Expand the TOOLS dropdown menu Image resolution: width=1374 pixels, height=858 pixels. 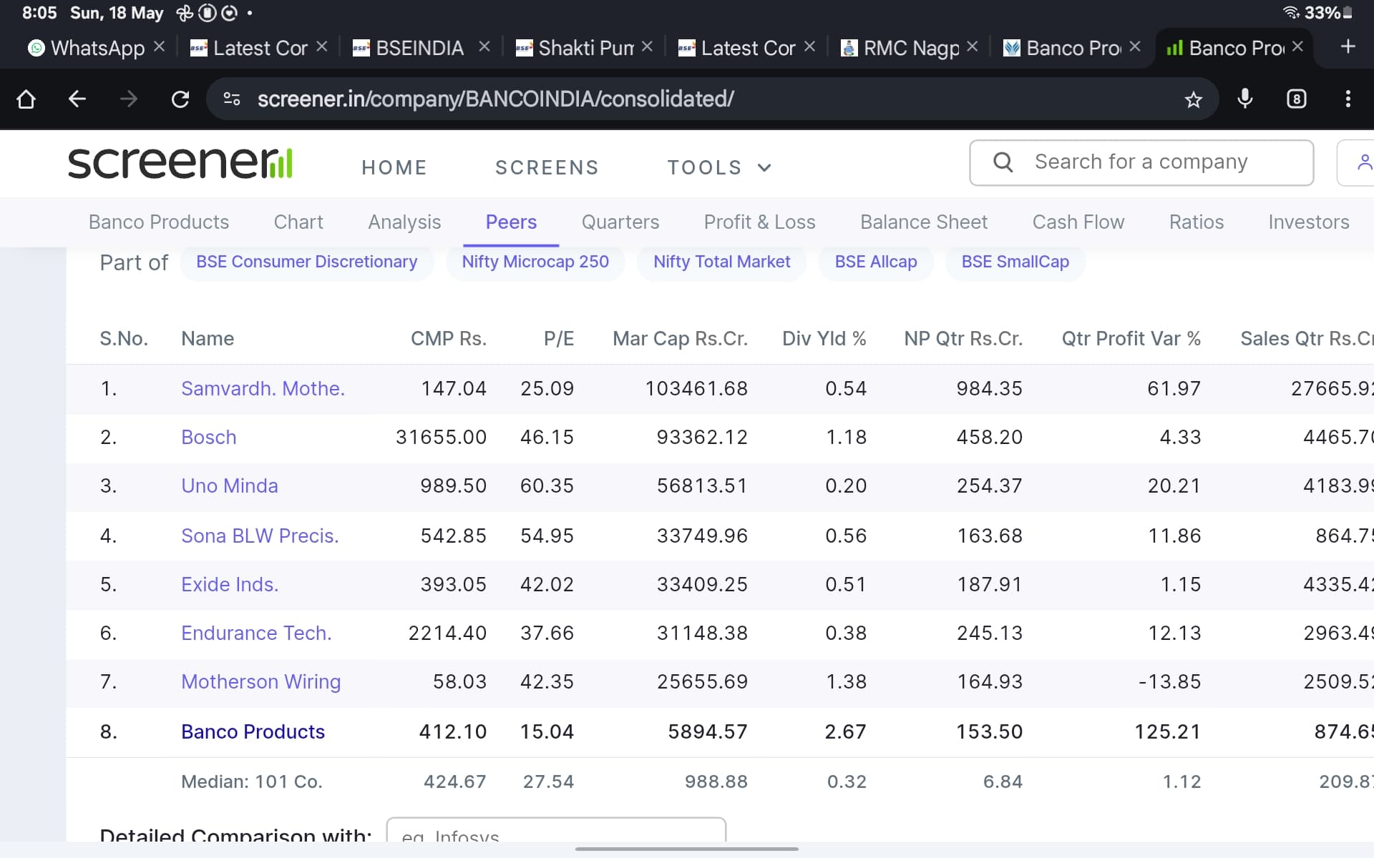coord(719,167)
